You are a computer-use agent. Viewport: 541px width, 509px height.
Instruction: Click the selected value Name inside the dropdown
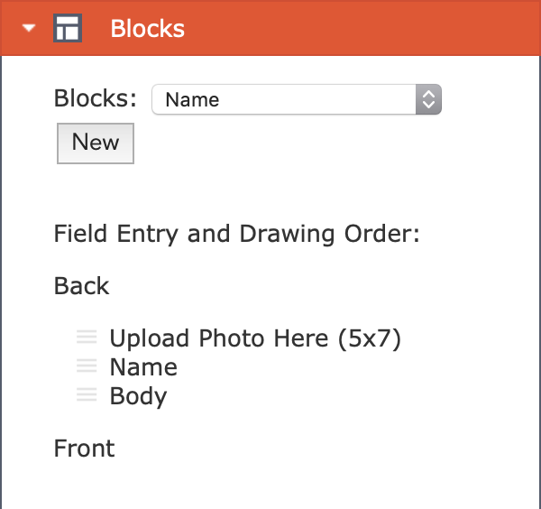click(x=192, y=100)
